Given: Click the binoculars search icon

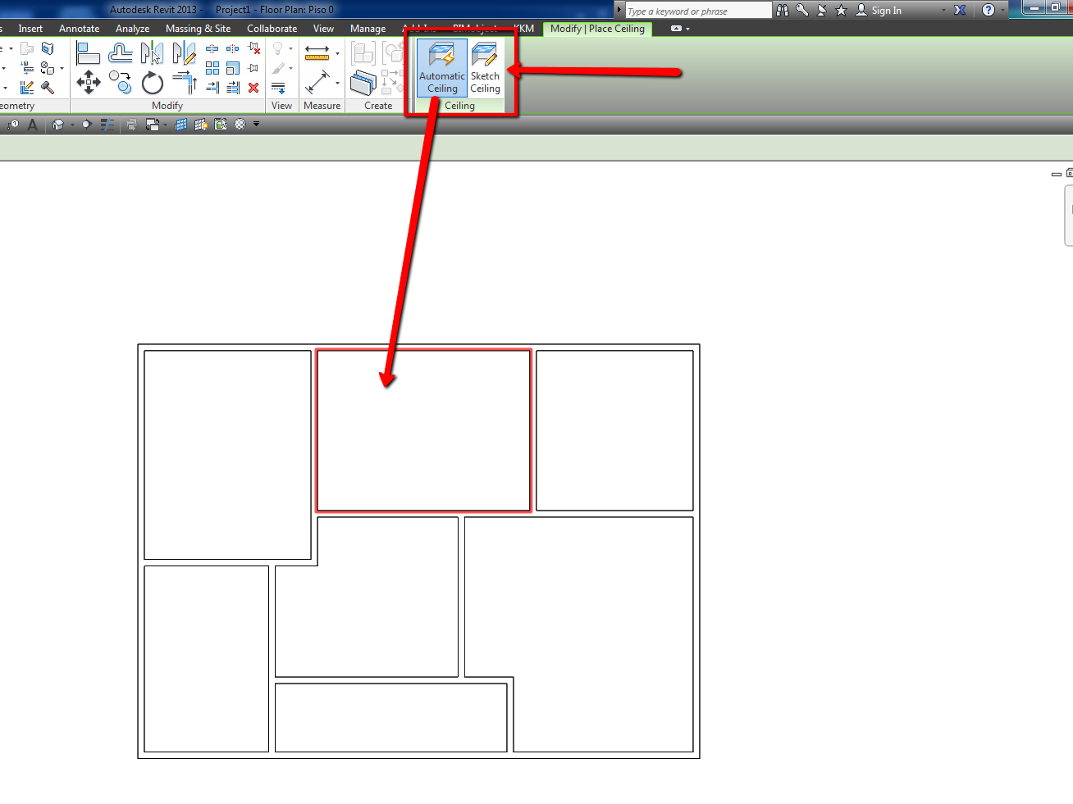Looking at the screenshot, I should (782, 10).
